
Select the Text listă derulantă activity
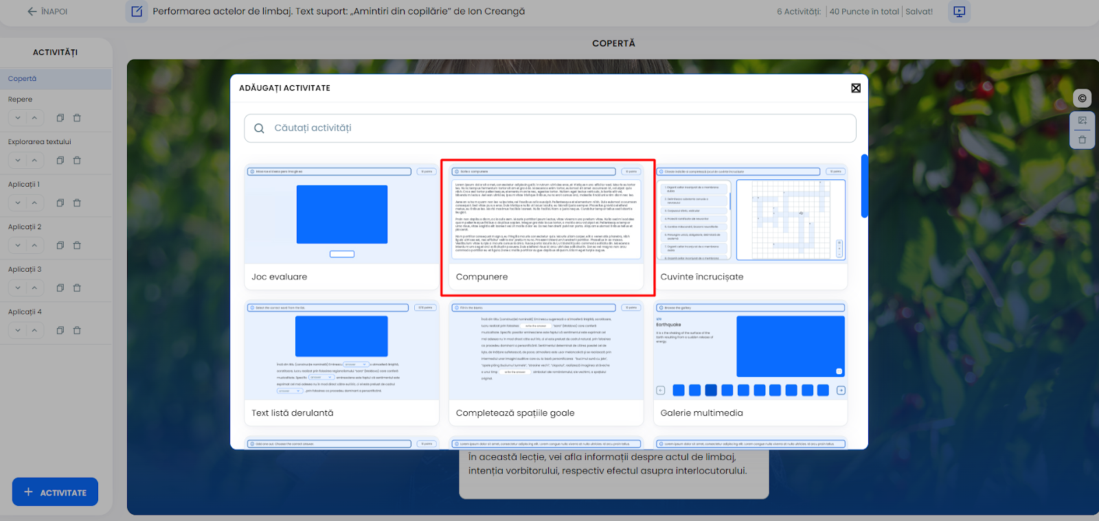(341, 362)
